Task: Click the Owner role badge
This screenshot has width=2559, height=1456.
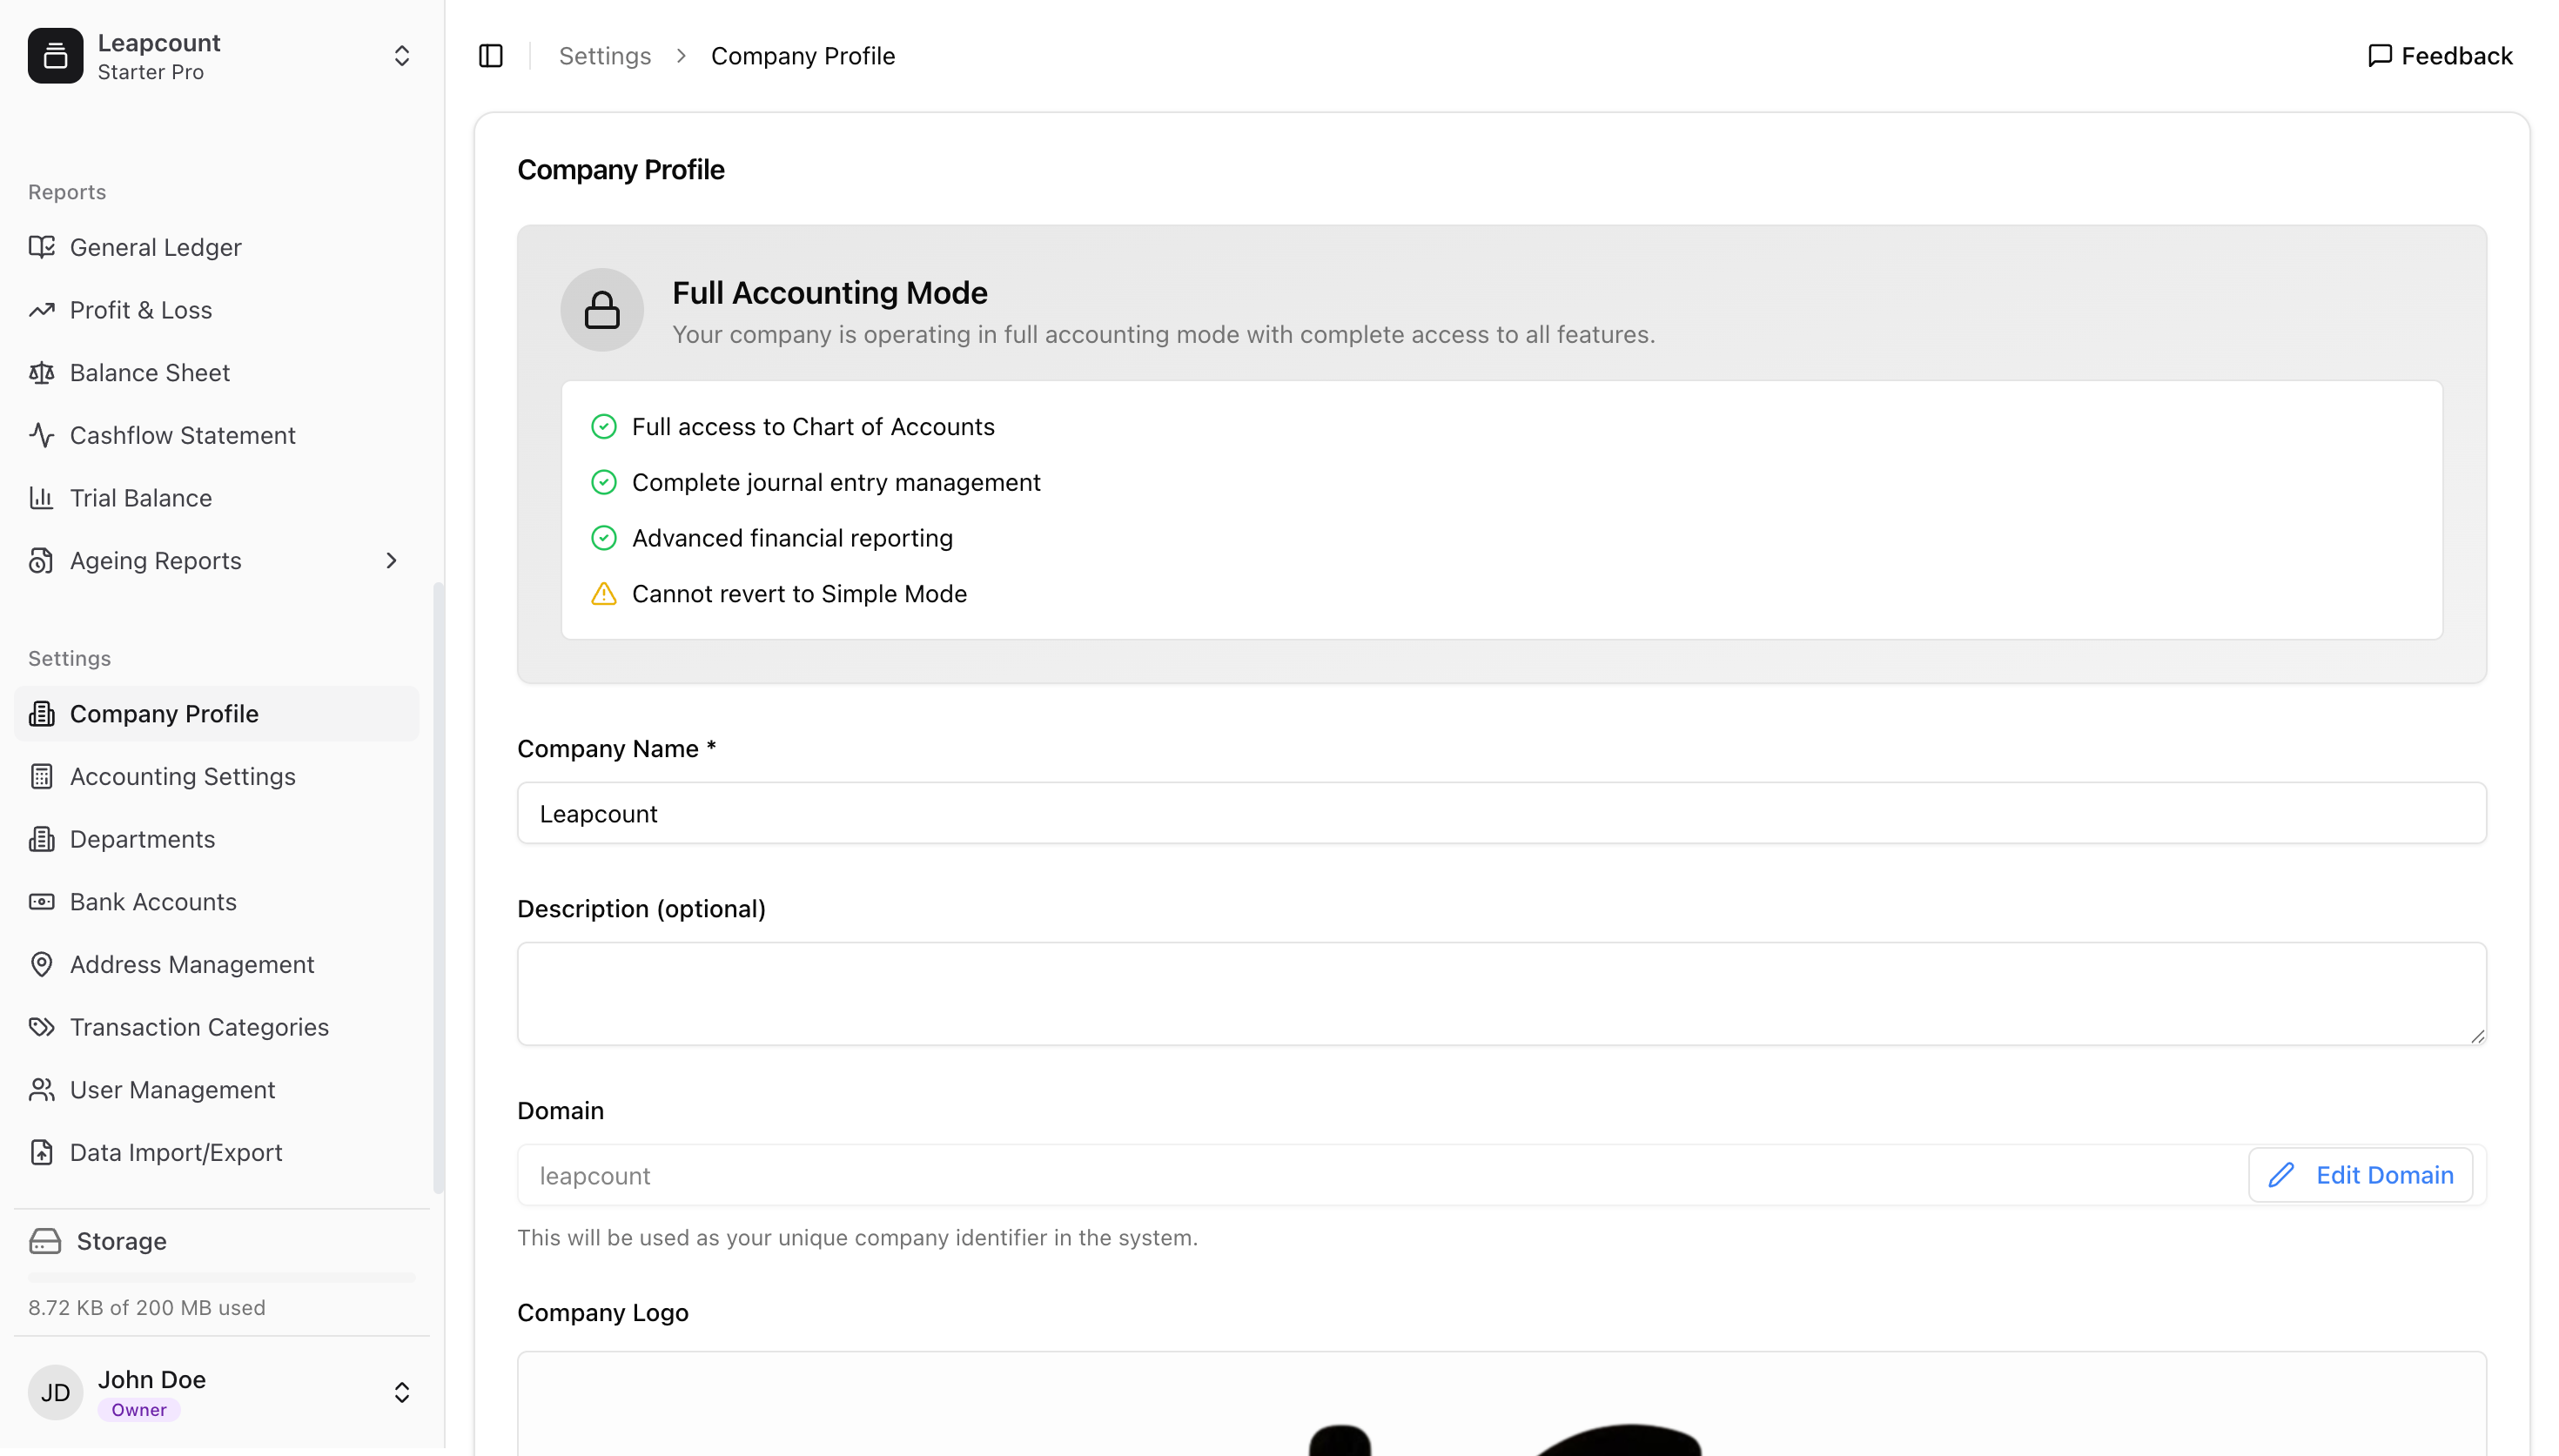Action: (x=139, y=1410)
